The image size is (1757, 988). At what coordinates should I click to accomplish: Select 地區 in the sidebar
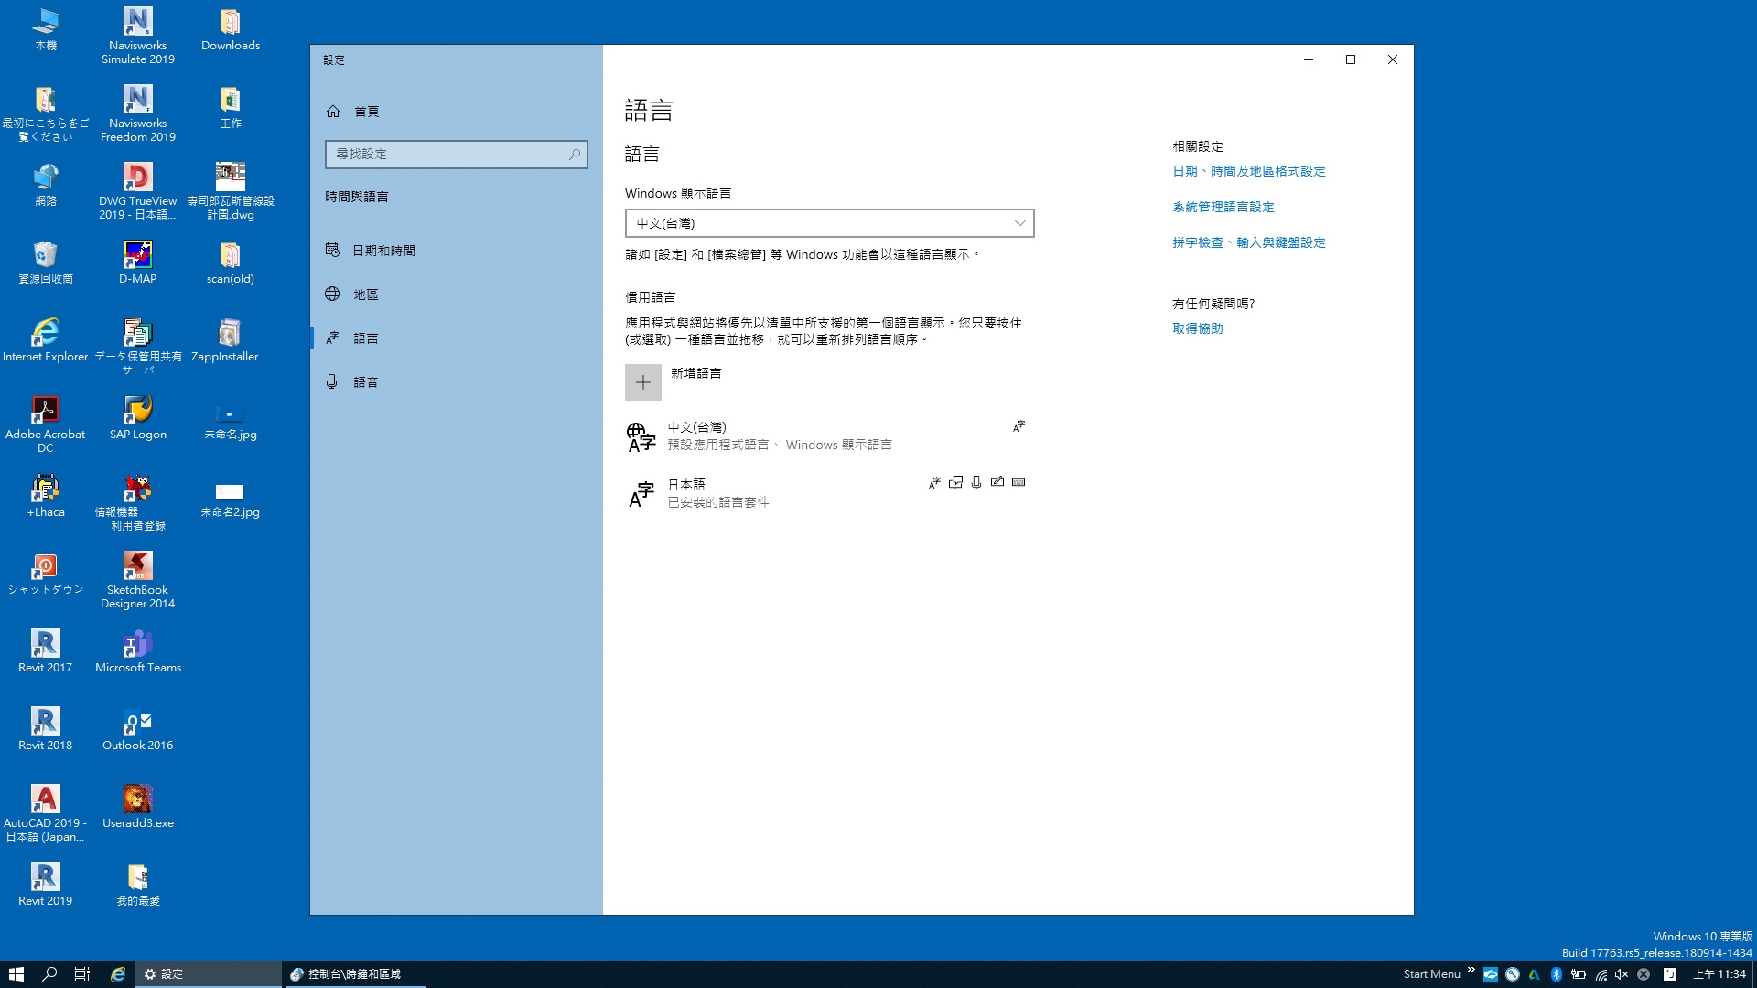click(x=456, y=295)
